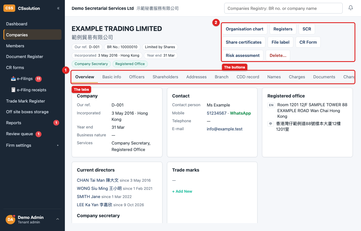The height and width of the screenshot is (231, 361).
Task: Open the notifications bell
Action: (x=351, y=8)
